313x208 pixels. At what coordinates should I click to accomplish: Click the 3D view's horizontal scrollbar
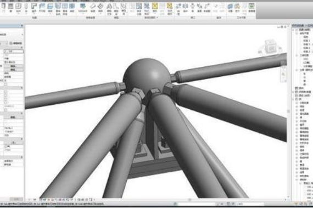[189, 199]
